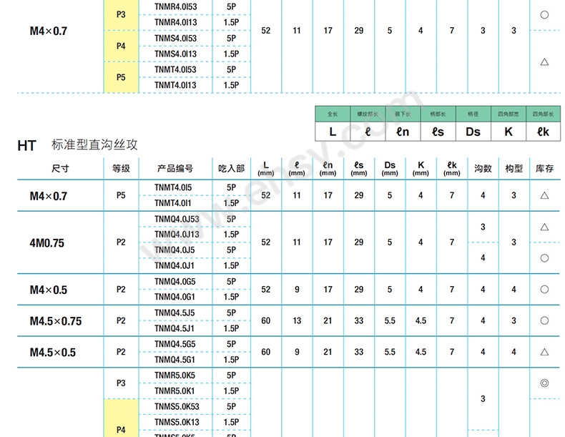Image resolution: width=565 pixels, height=437 pixels.
Task: Click the 四角部长 ℓk legend cell
Action: [x=543, y=123]
